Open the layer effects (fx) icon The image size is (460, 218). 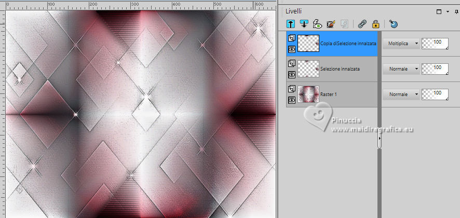point(317,24)
